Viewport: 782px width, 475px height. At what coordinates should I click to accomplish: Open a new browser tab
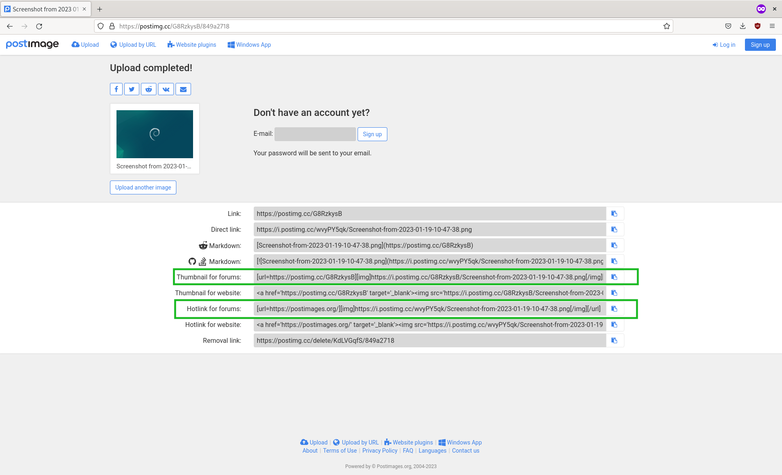pos(99,9)
